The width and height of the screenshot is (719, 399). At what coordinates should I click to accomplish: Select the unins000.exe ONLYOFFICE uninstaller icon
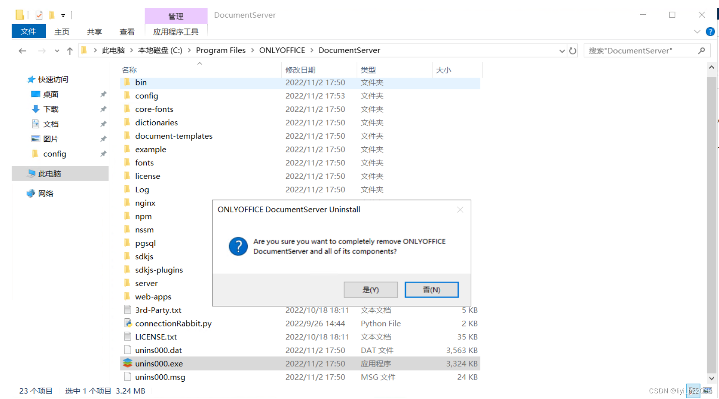[127, 363]
